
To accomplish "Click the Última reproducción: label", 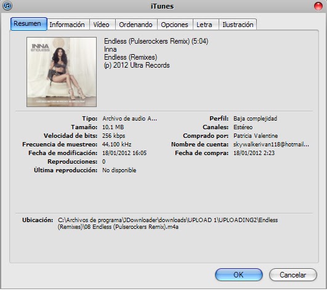I will 66,170.
